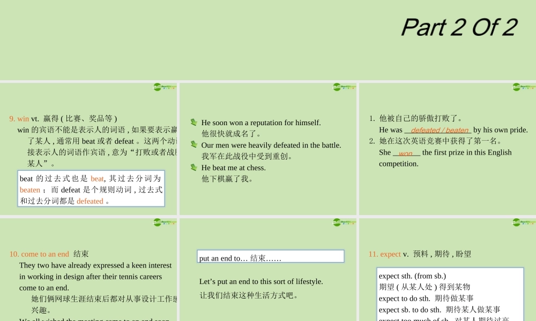
Task: Open the '9. win' vocabulary slide thumbnail
Action: click(x=88, y=149)
